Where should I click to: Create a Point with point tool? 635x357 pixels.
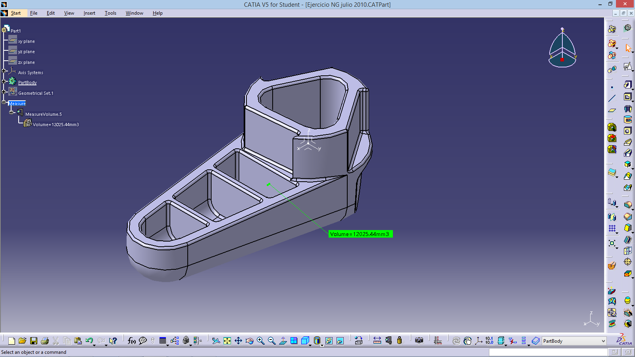click(612, 87)
